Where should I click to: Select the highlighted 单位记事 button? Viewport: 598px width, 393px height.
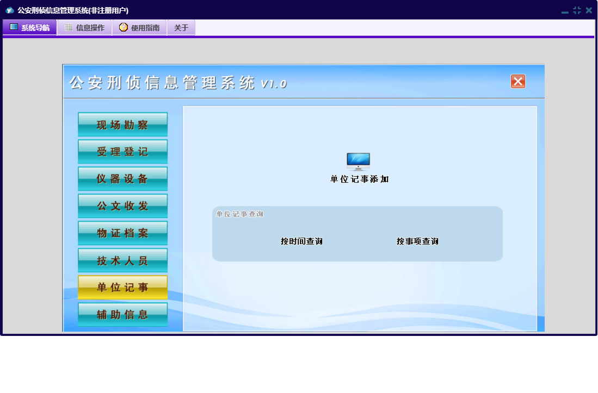(x=122, y=288)
